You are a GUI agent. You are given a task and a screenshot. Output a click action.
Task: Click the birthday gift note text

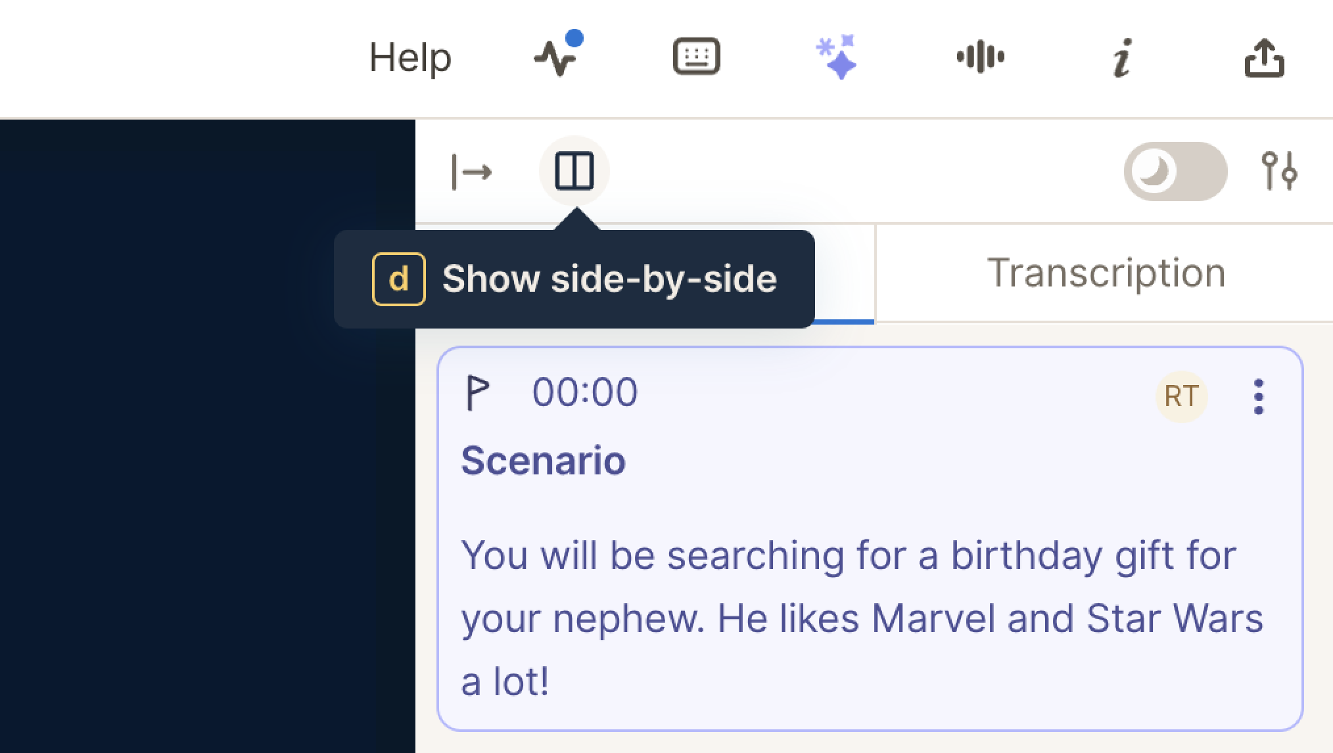click(862, 618)
